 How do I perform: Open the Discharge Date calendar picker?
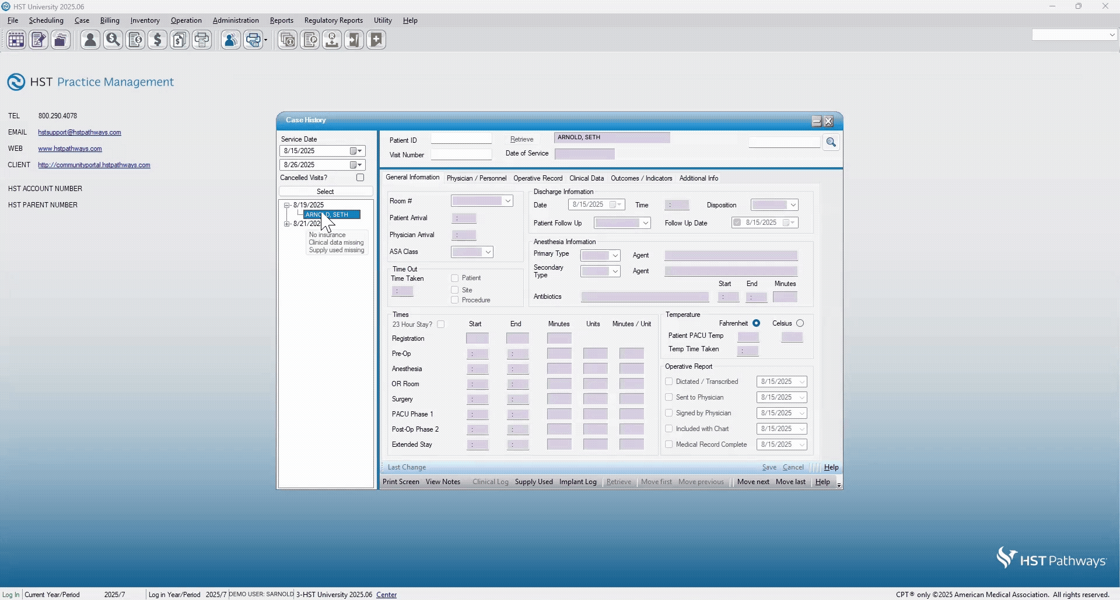(x=615, y=204)
